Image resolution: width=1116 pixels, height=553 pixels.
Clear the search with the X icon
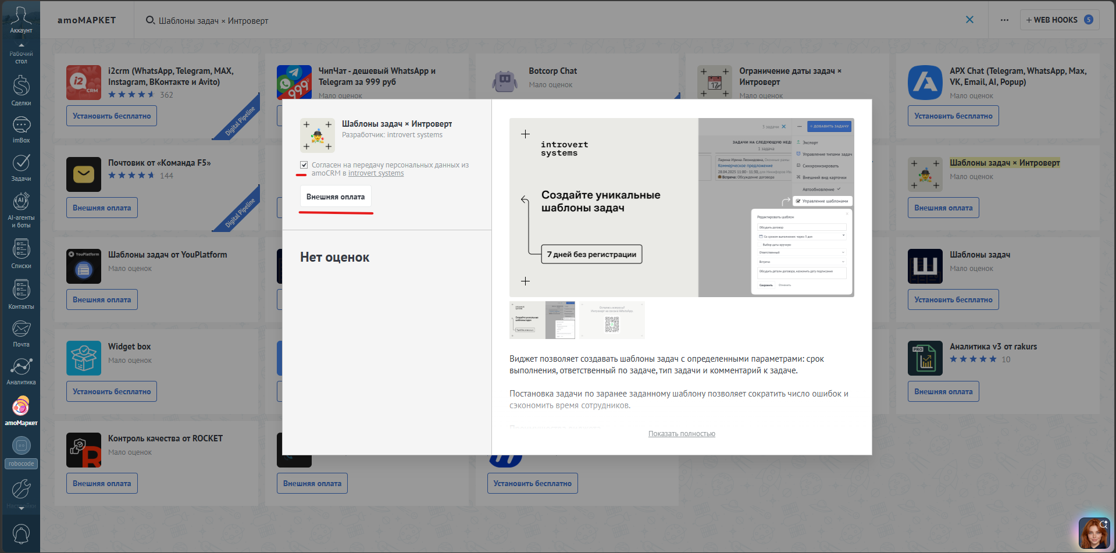969,20
